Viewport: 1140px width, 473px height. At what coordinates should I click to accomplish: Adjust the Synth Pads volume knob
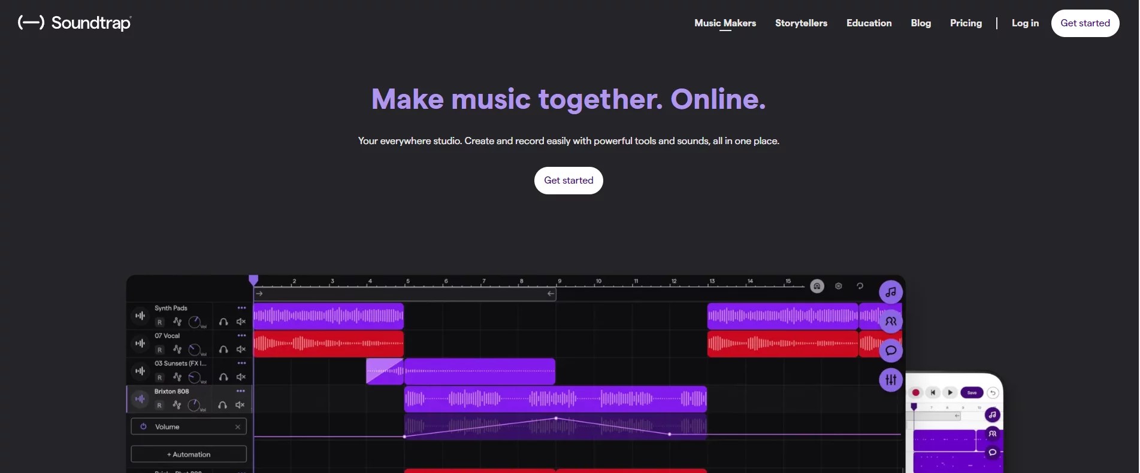[195, 322]
